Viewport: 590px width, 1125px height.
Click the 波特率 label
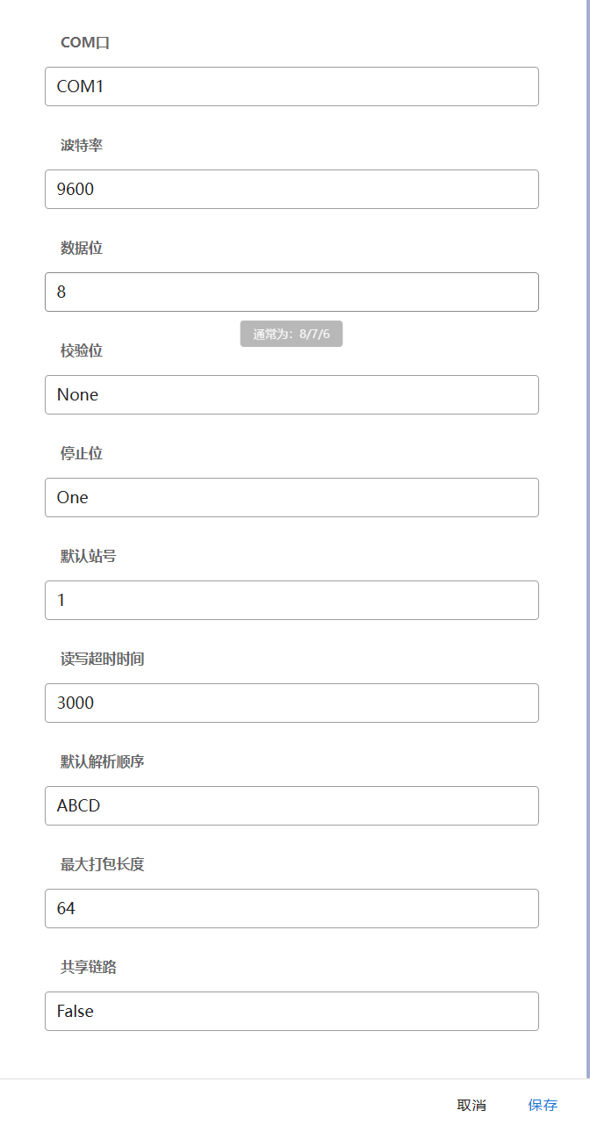[x=82, y=145]
